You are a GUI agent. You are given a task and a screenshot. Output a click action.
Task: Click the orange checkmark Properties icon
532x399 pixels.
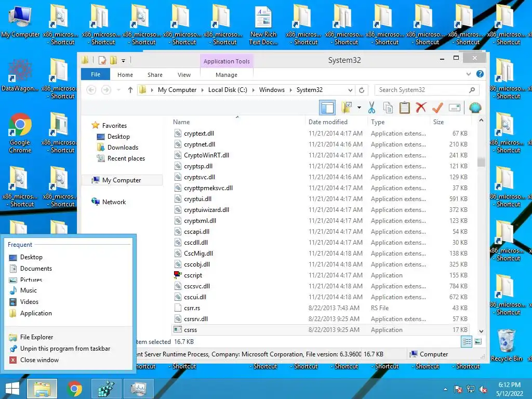(437, 108)
